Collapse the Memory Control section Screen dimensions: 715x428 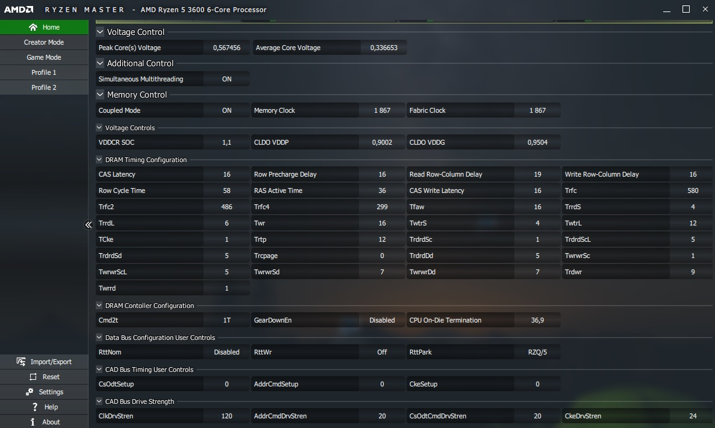(100, 95)
